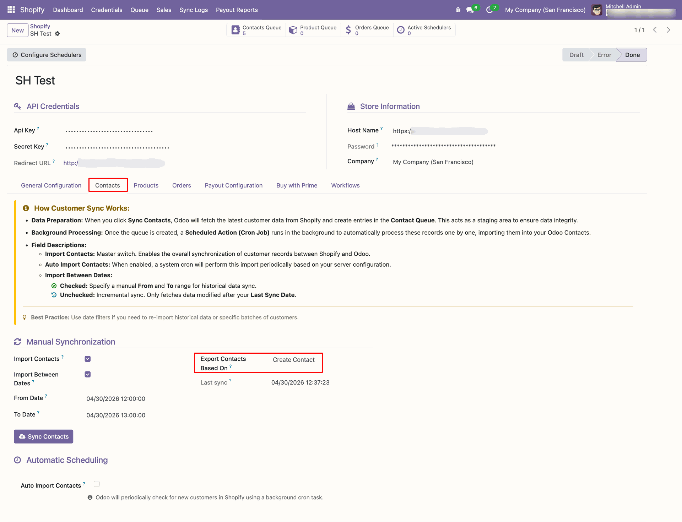682x522 pixels.
Task: Click the Sync Contacts button
Action: [x=44, y=436]
